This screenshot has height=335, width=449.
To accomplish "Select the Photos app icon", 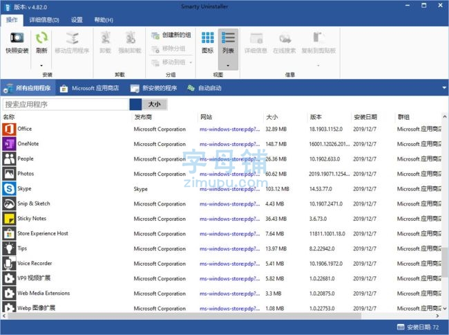I will [9, 174].
